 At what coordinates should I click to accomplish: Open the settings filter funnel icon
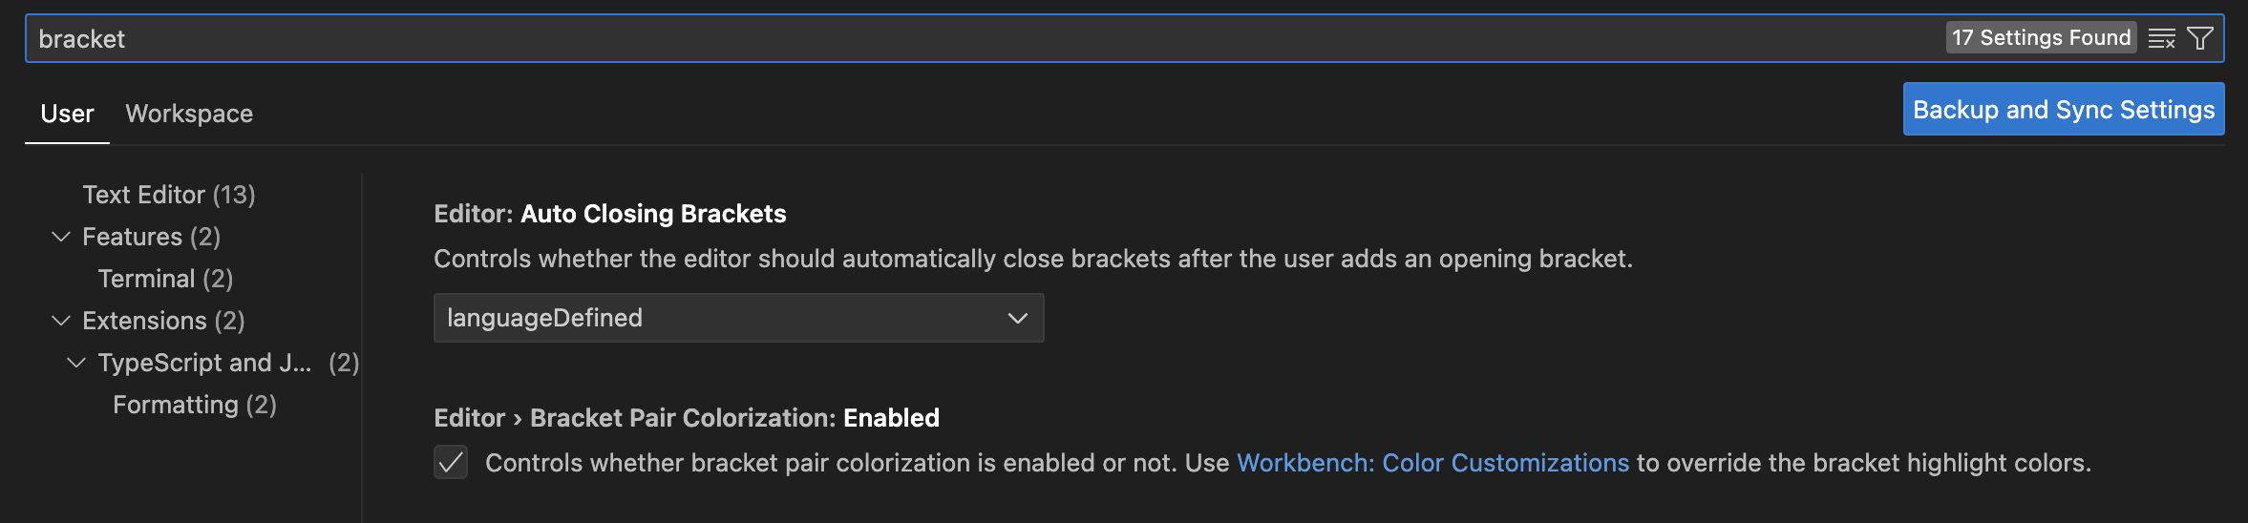point(2200,38)
